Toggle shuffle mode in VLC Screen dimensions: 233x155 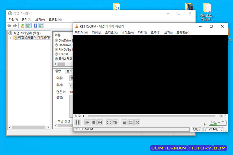[x=137, y=122]
